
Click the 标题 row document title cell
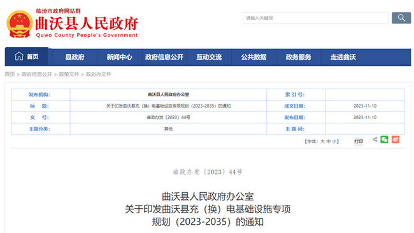coord(168,106)
